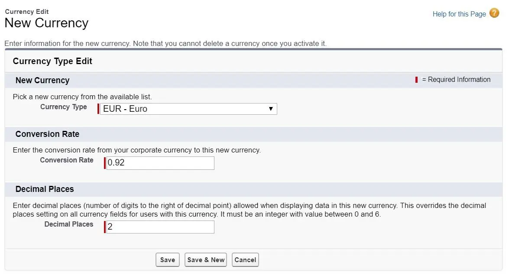Click the orange help question mark icon

(494, 13)
